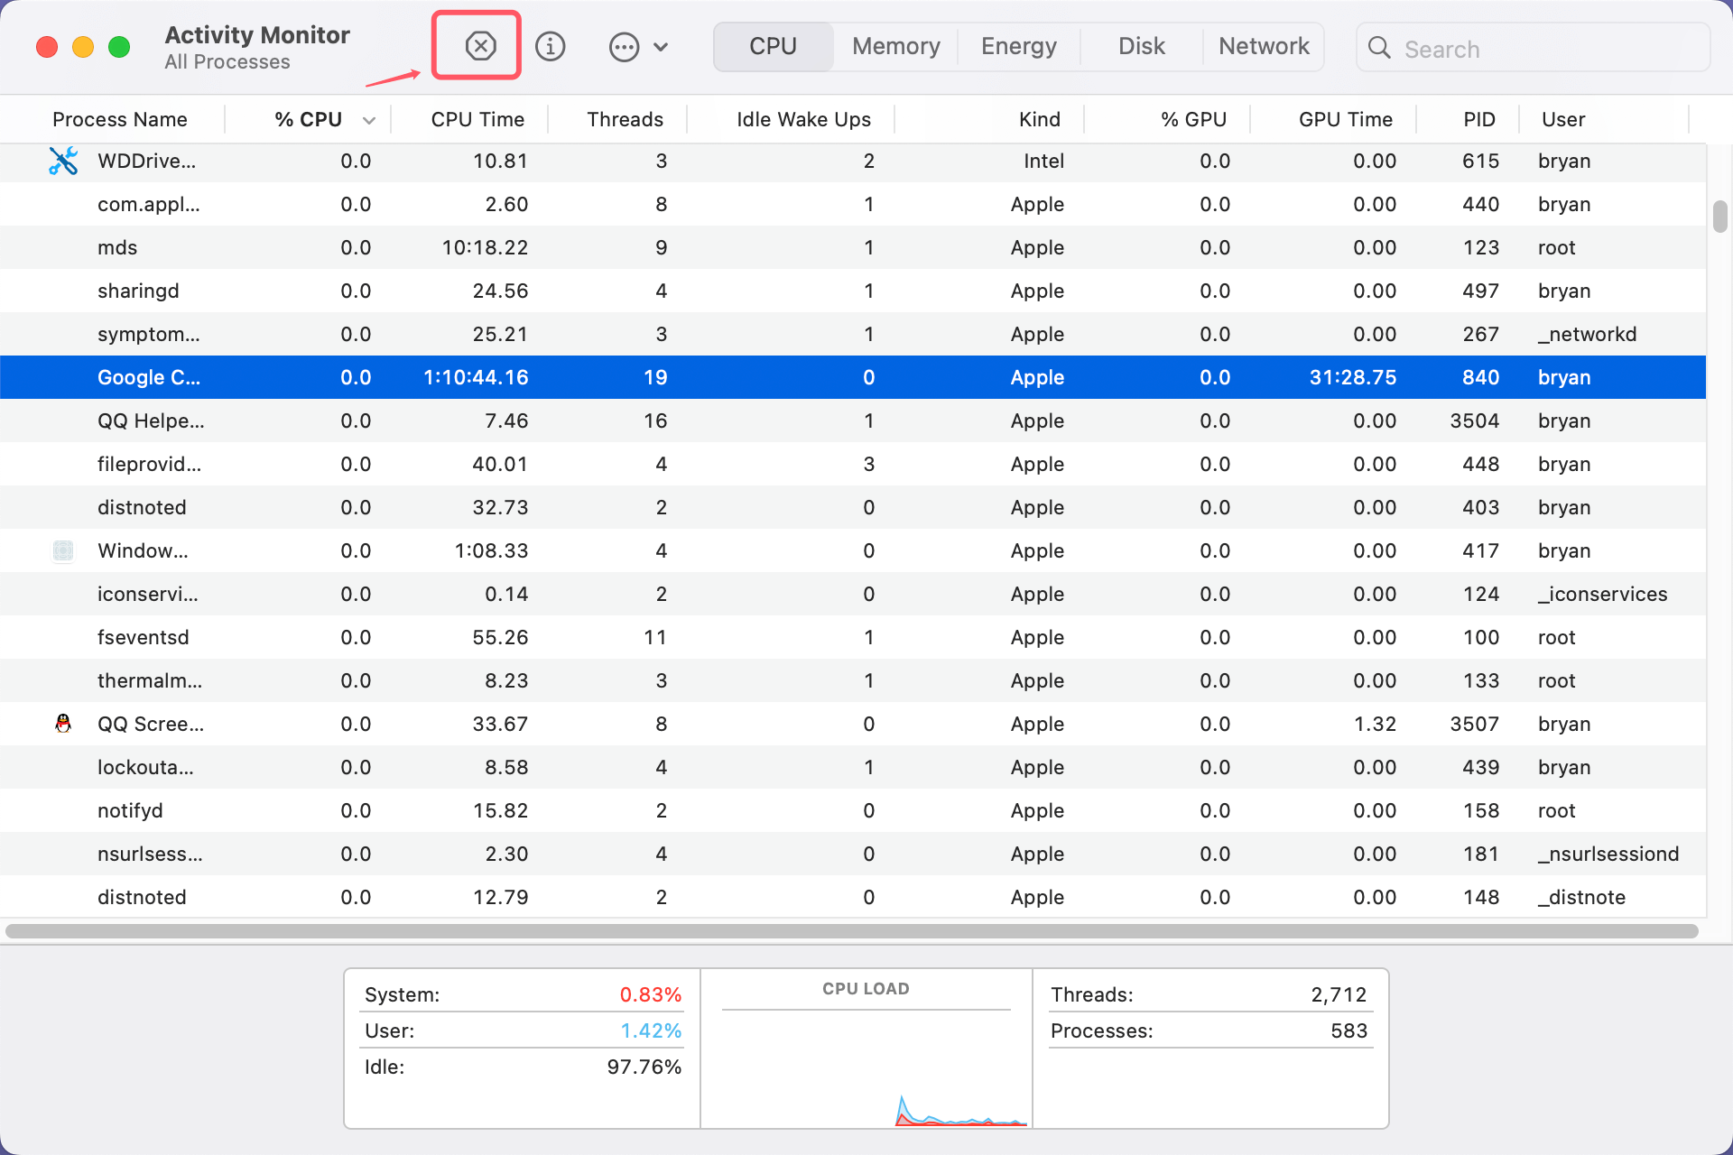Select the mds process row
Image resolution: width=1733 pixels, height=1155 pixels.
(x=542, y=247)
